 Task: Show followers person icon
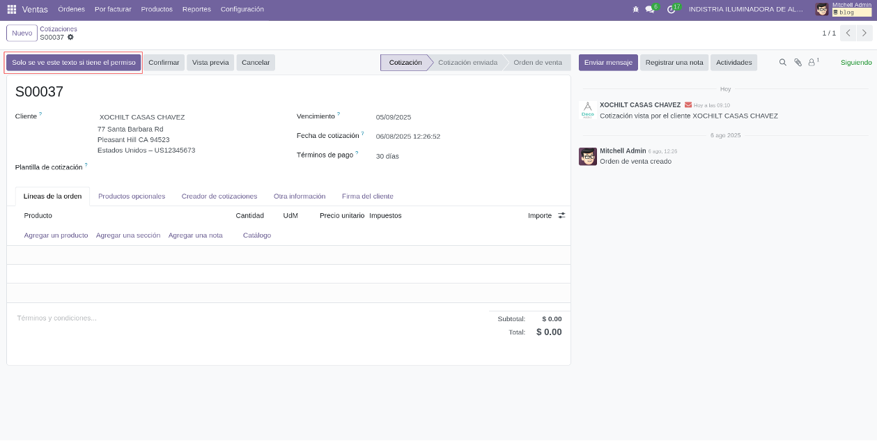(x=812, y=63)
